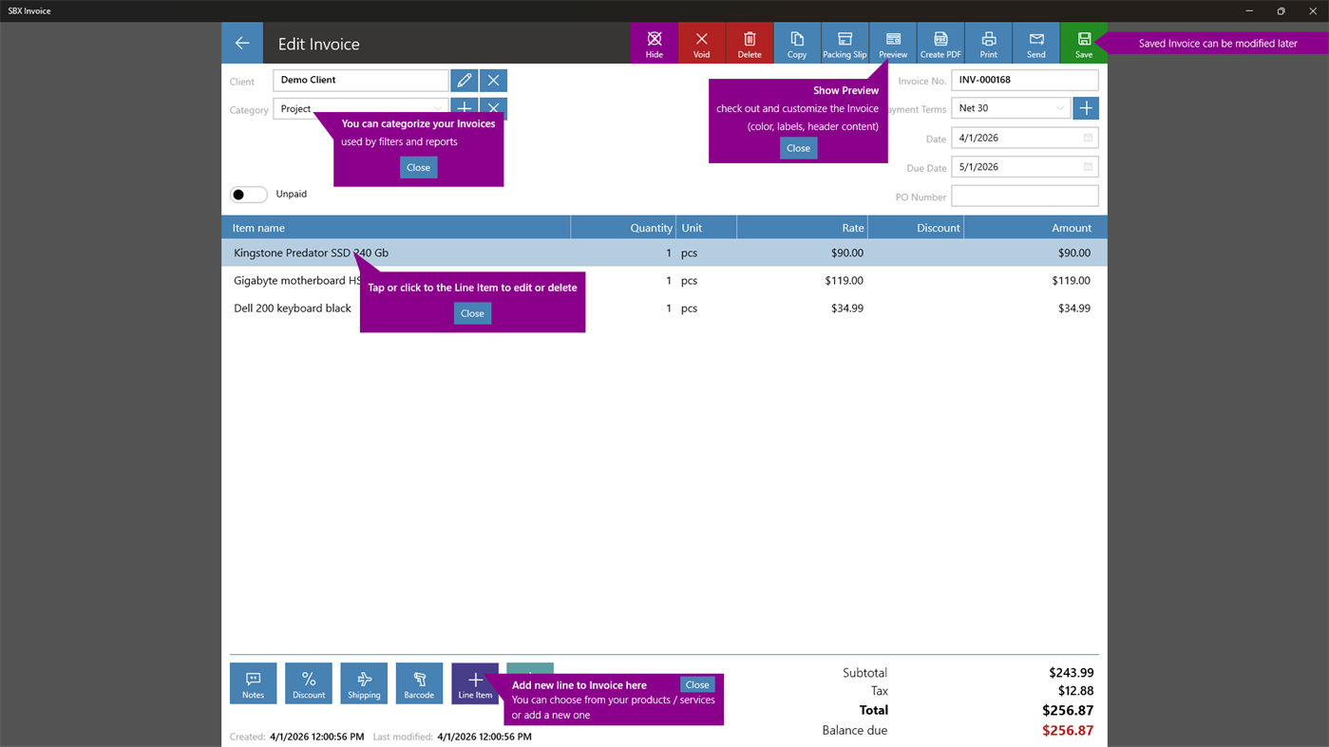Open the Notes panel icon

(253, 682)
